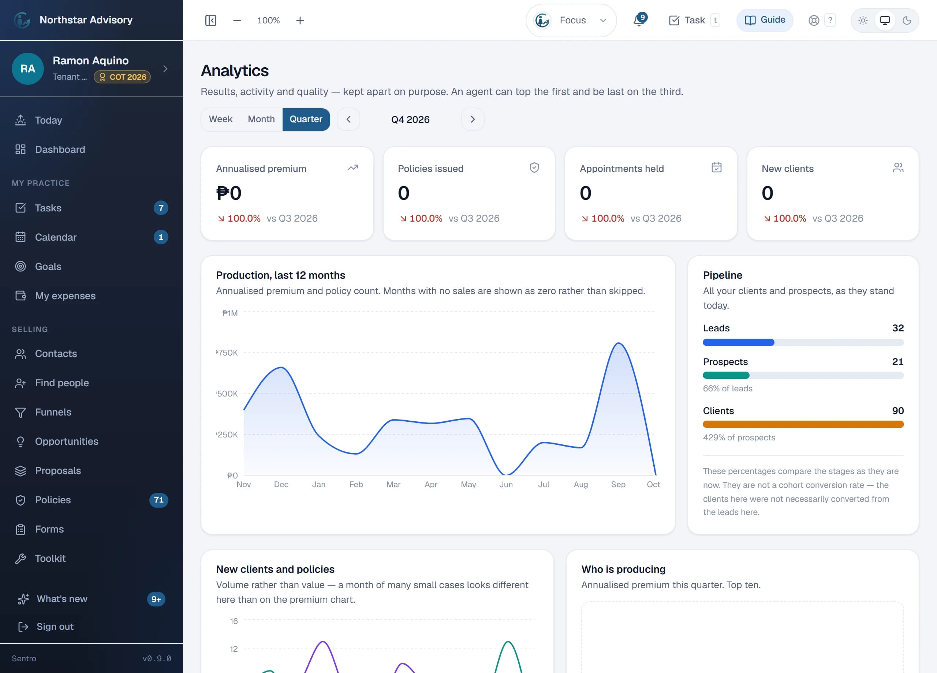Open Calendar in sidebar
The width and height of the screenshot is (937, 673).
pos(91,237)
